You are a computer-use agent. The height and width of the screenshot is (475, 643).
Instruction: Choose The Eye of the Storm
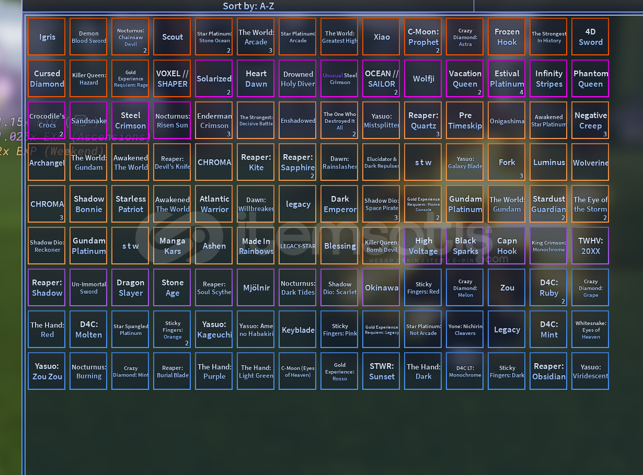pos(591,204)
